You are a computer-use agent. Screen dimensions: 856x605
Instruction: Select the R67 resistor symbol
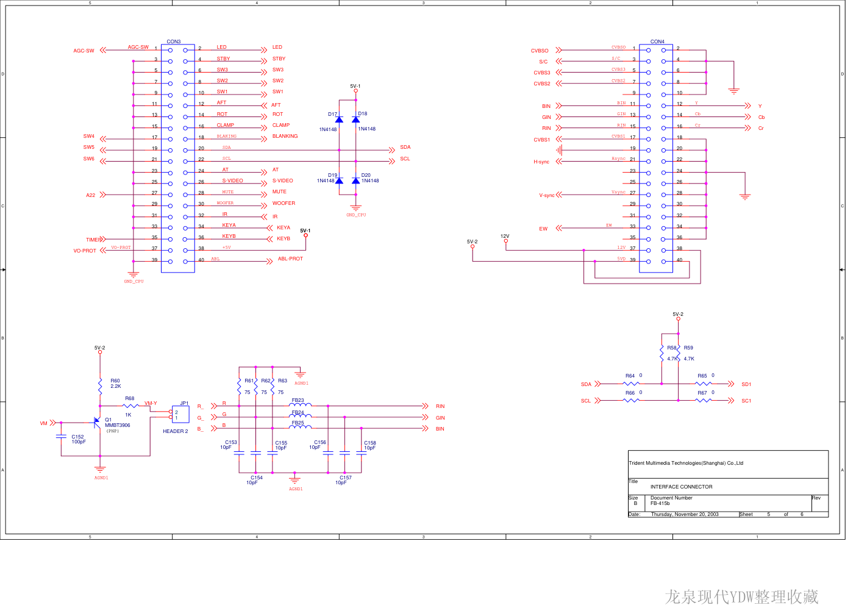[704, 400]
